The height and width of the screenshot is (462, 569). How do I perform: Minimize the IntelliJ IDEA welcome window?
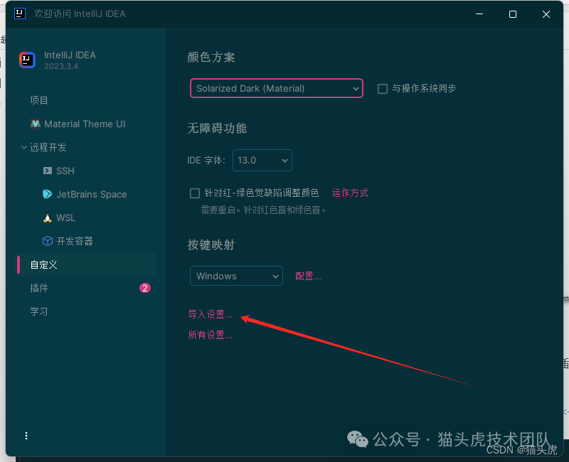pos(479,14)
